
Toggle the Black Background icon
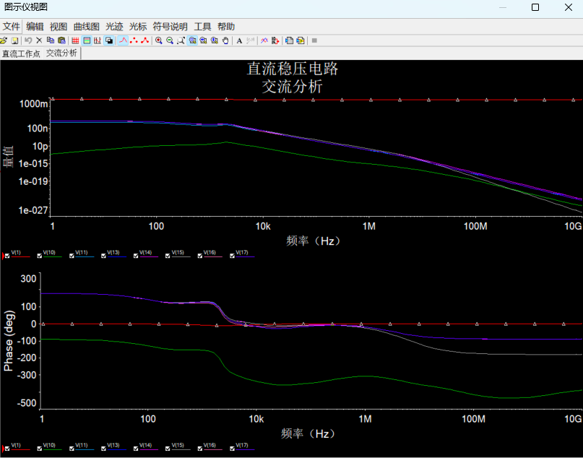109,40
